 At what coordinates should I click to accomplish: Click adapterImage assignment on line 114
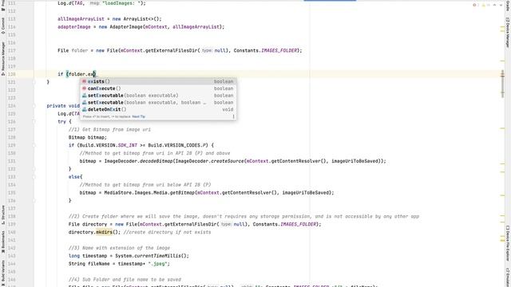141,26
